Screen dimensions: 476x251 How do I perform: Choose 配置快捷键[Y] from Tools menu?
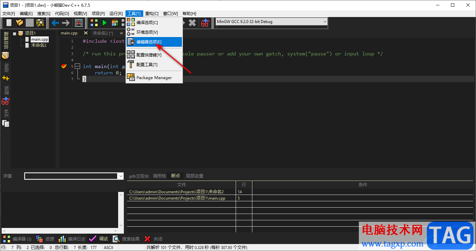154,55
